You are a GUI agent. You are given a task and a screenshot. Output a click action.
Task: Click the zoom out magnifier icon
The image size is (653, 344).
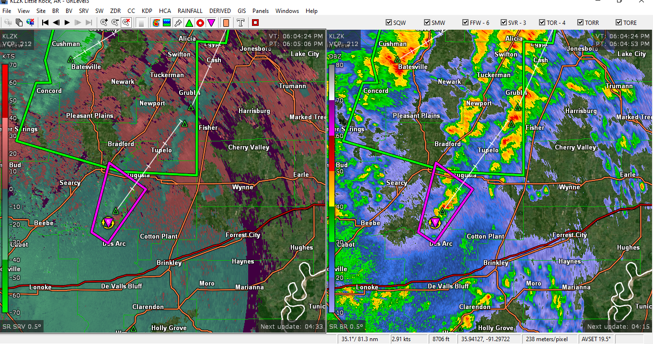(x=115, y=23)
